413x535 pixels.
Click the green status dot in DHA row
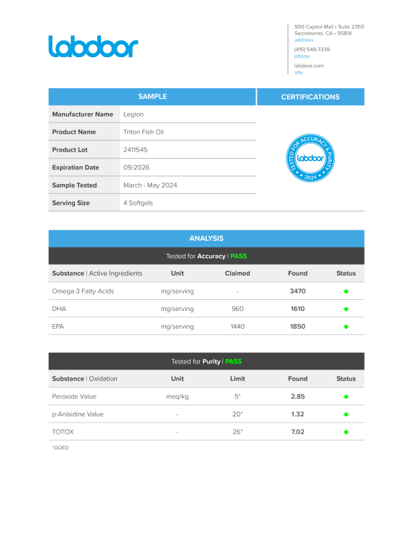[x=346, y=309]
